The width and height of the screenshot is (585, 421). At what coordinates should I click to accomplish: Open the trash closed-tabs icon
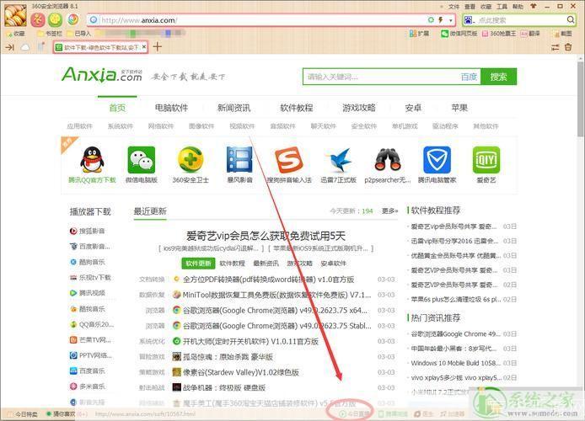(x=568, y=47)
